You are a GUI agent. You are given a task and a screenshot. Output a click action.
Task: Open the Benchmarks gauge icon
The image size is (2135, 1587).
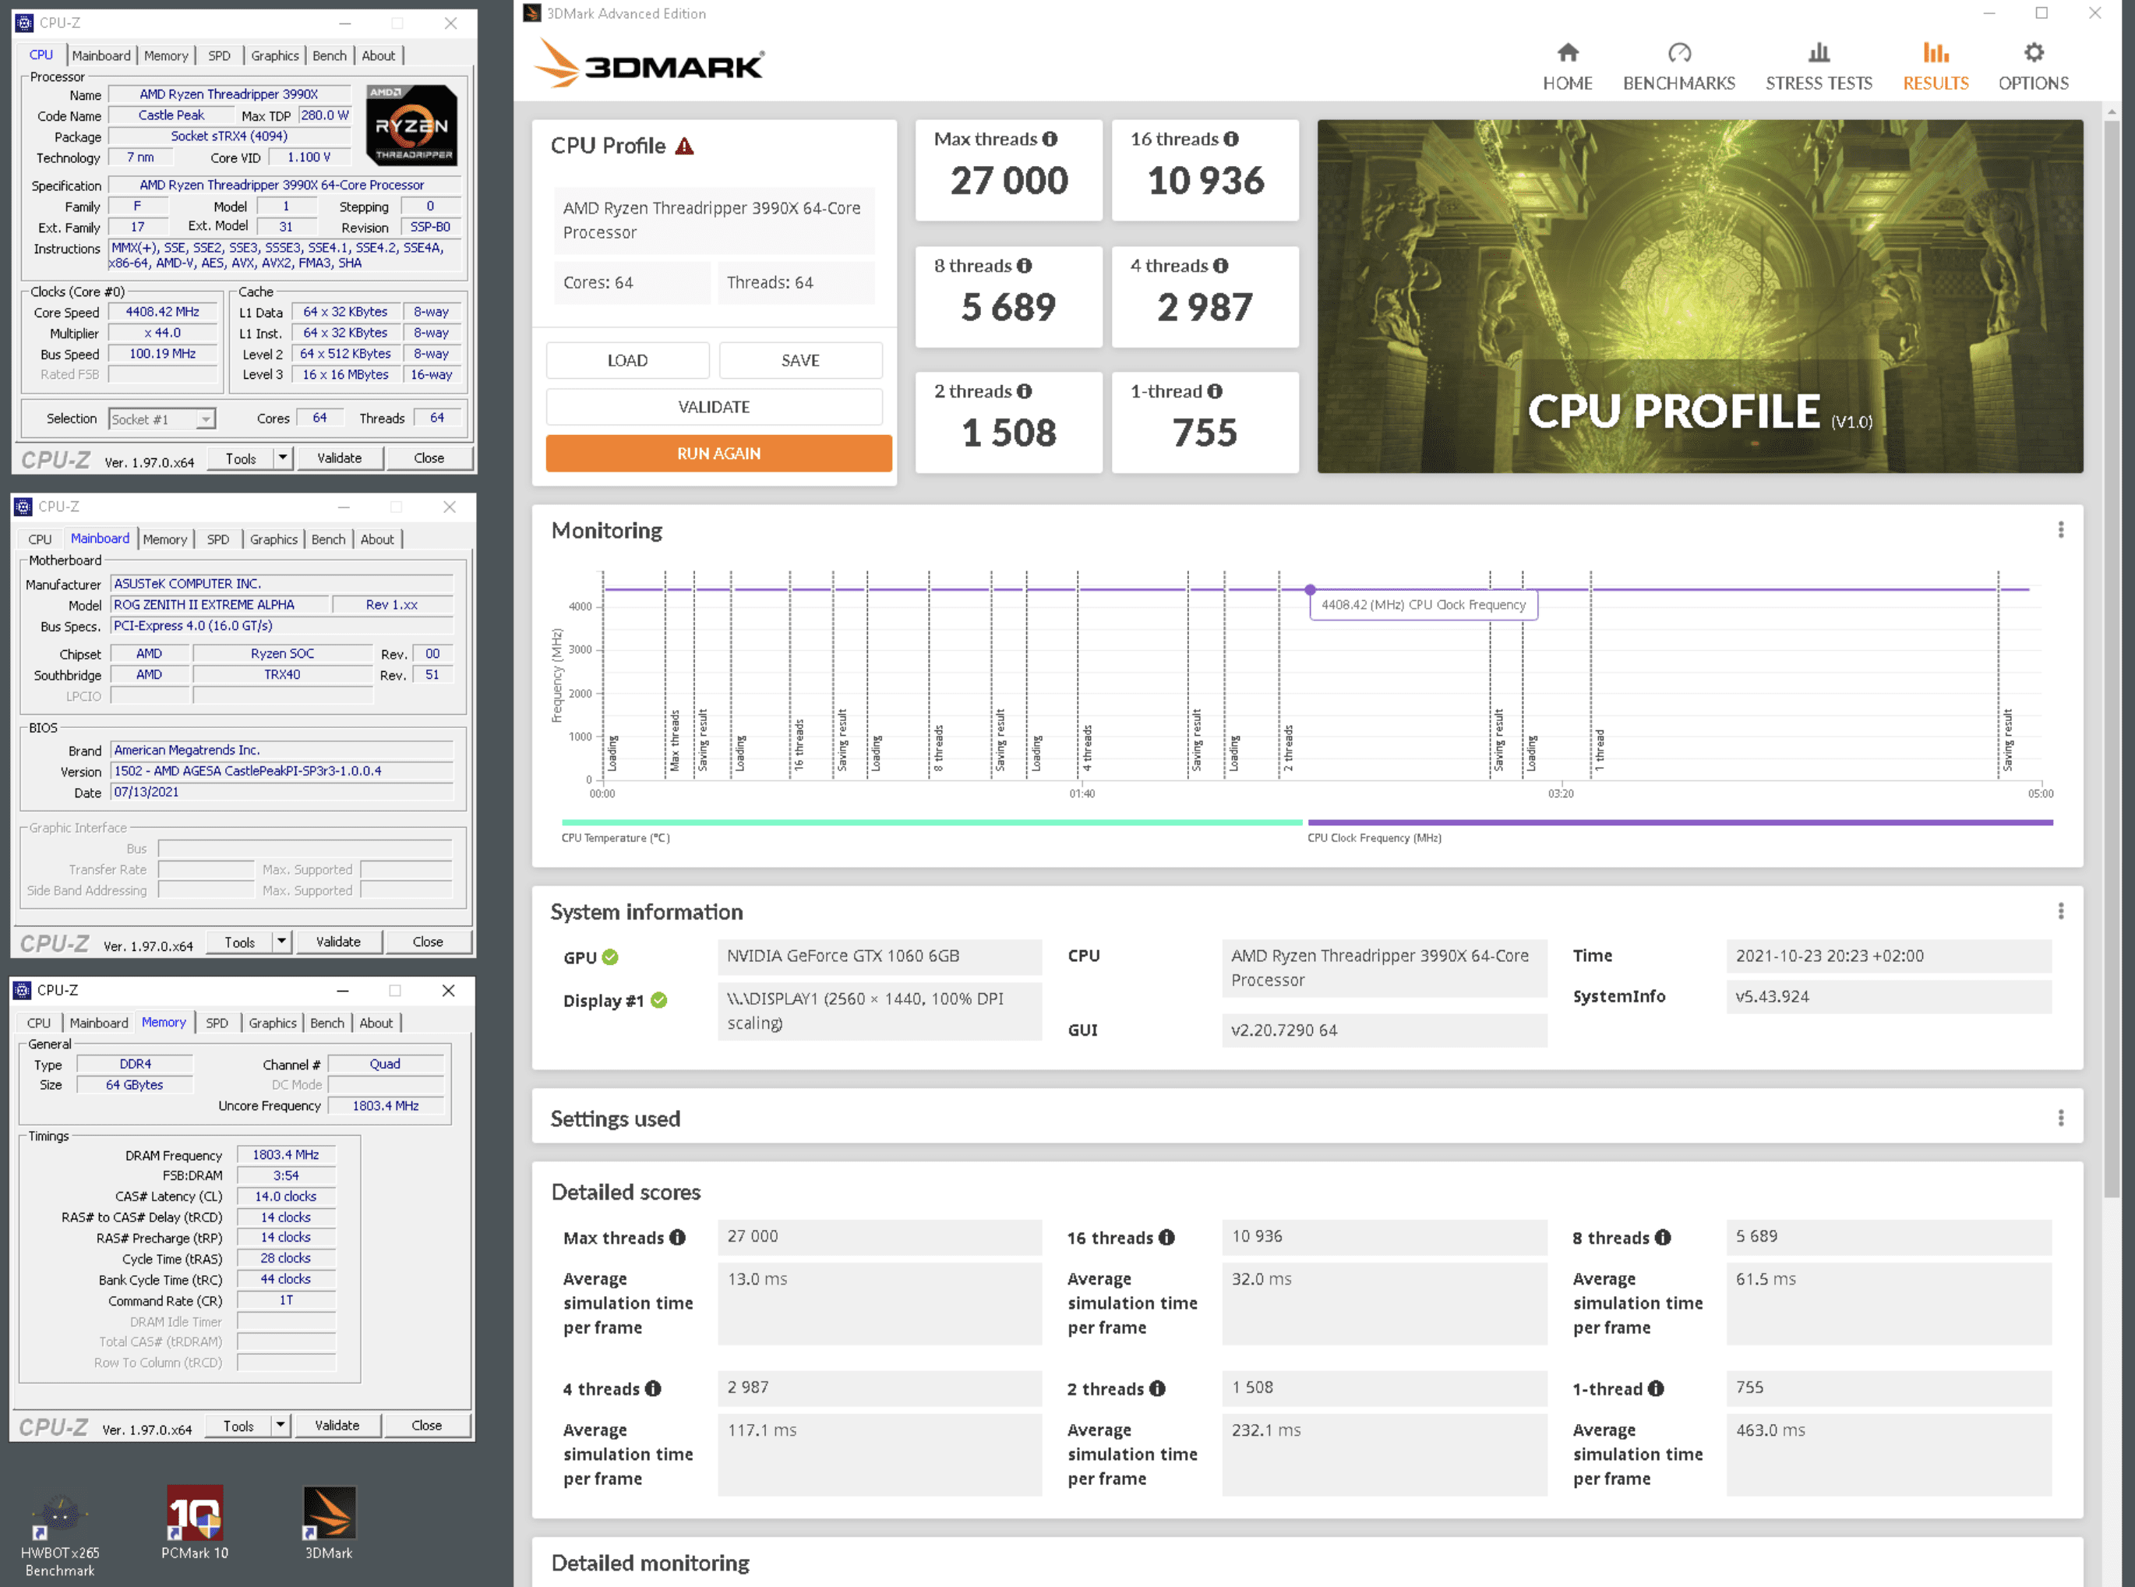pyautogui.click(x=1679, y=52)
